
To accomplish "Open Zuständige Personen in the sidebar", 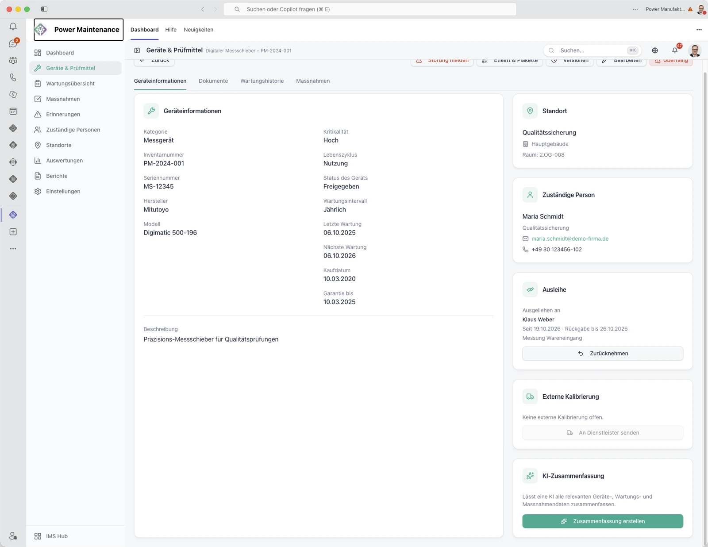I will coord(75,130).
